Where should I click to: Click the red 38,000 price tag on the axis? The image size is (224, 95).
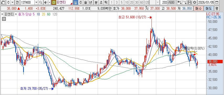pyautogui.click(x=215, y=62)
